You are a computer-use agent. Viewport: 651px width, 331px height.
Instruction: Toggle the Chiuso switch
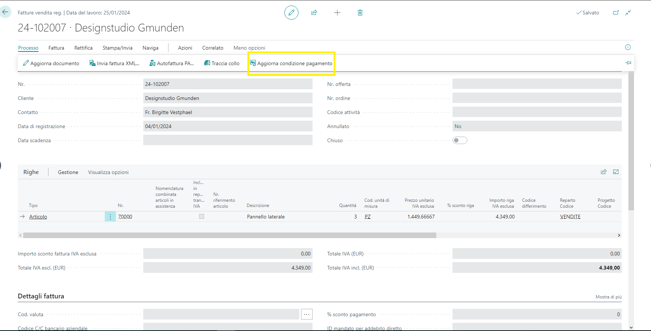click(460, 140)
